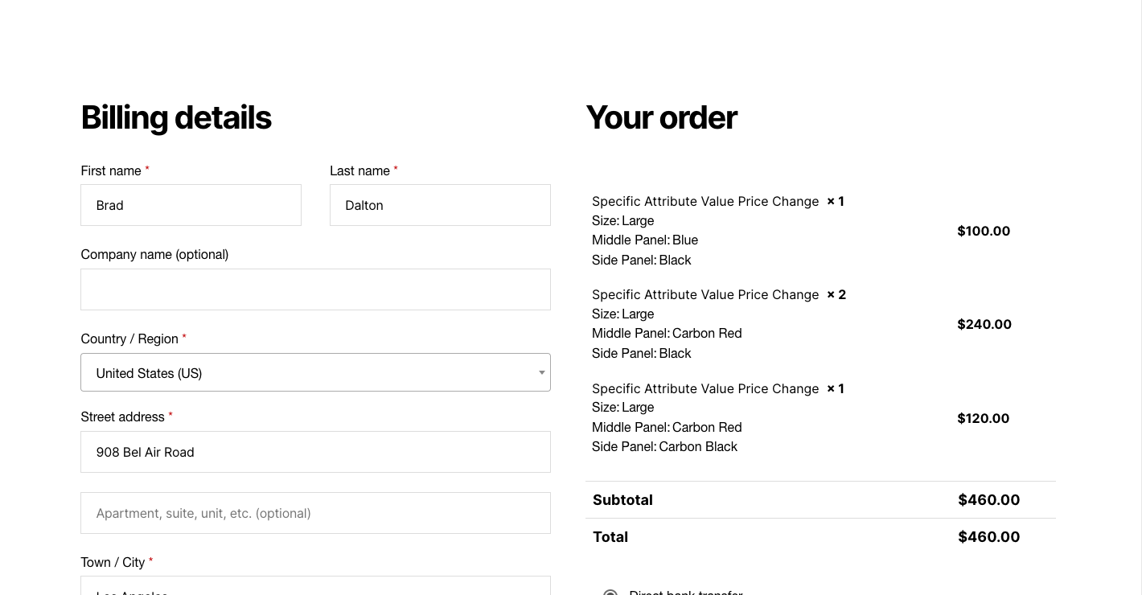
Task: Open the Country / Region dropdown
Action: click(315, 372)
